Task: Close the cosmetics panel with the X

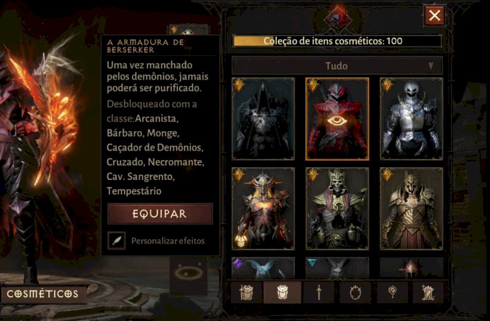Action: pos(434,15)
